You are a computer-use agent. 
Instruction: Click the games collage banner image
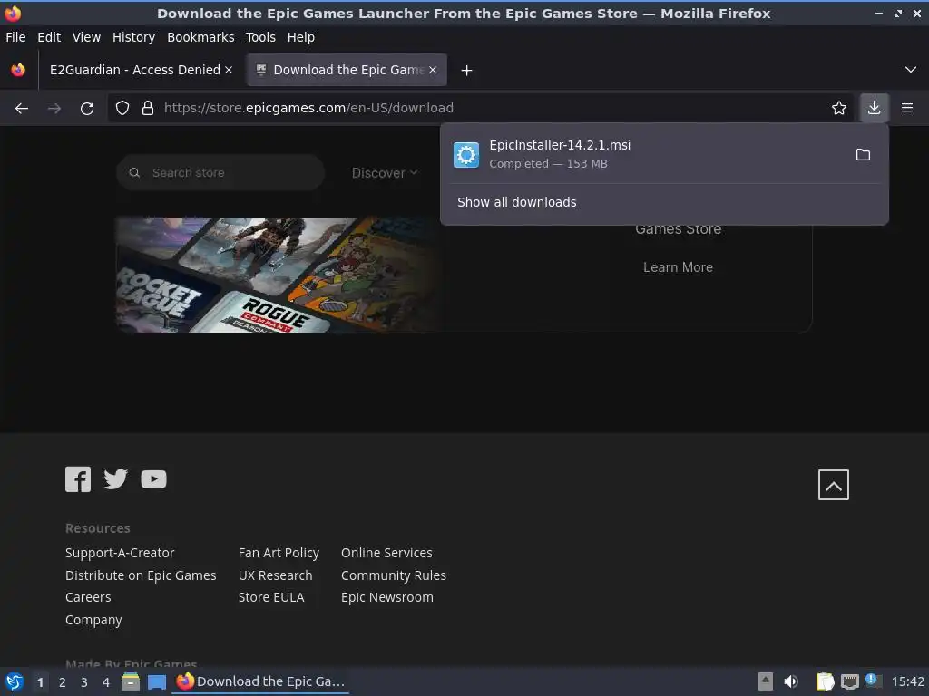tap(278, 275)
